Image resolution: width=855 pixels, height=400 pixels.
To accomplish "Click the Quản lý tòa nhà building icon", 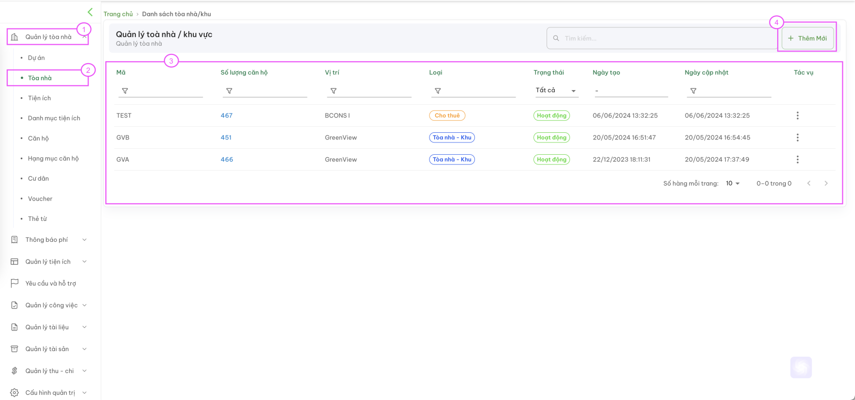I will 14,37.
